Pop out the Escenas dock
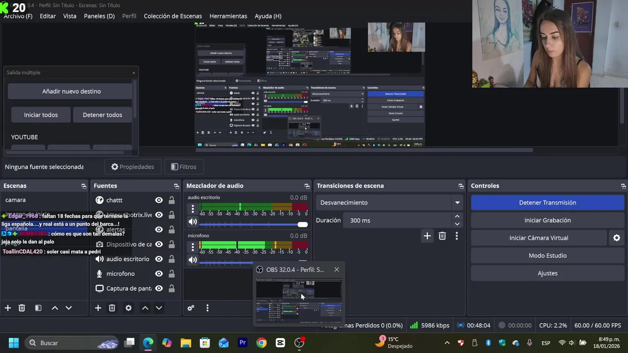The image size is (628, 353). point(83,186)
